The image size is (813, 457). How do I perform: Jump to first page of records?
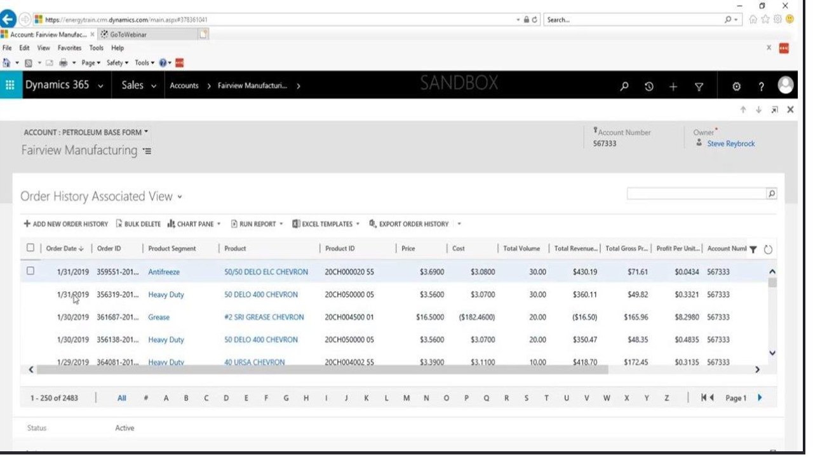pyautogui.click(x=707, y=398)
